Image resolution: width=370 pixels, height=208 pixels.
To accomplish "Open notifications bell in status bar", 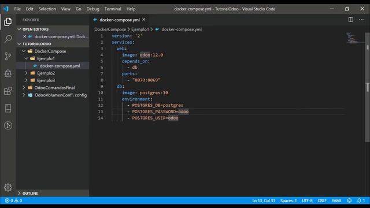I will pyautogui.click(x=361, y=200).
